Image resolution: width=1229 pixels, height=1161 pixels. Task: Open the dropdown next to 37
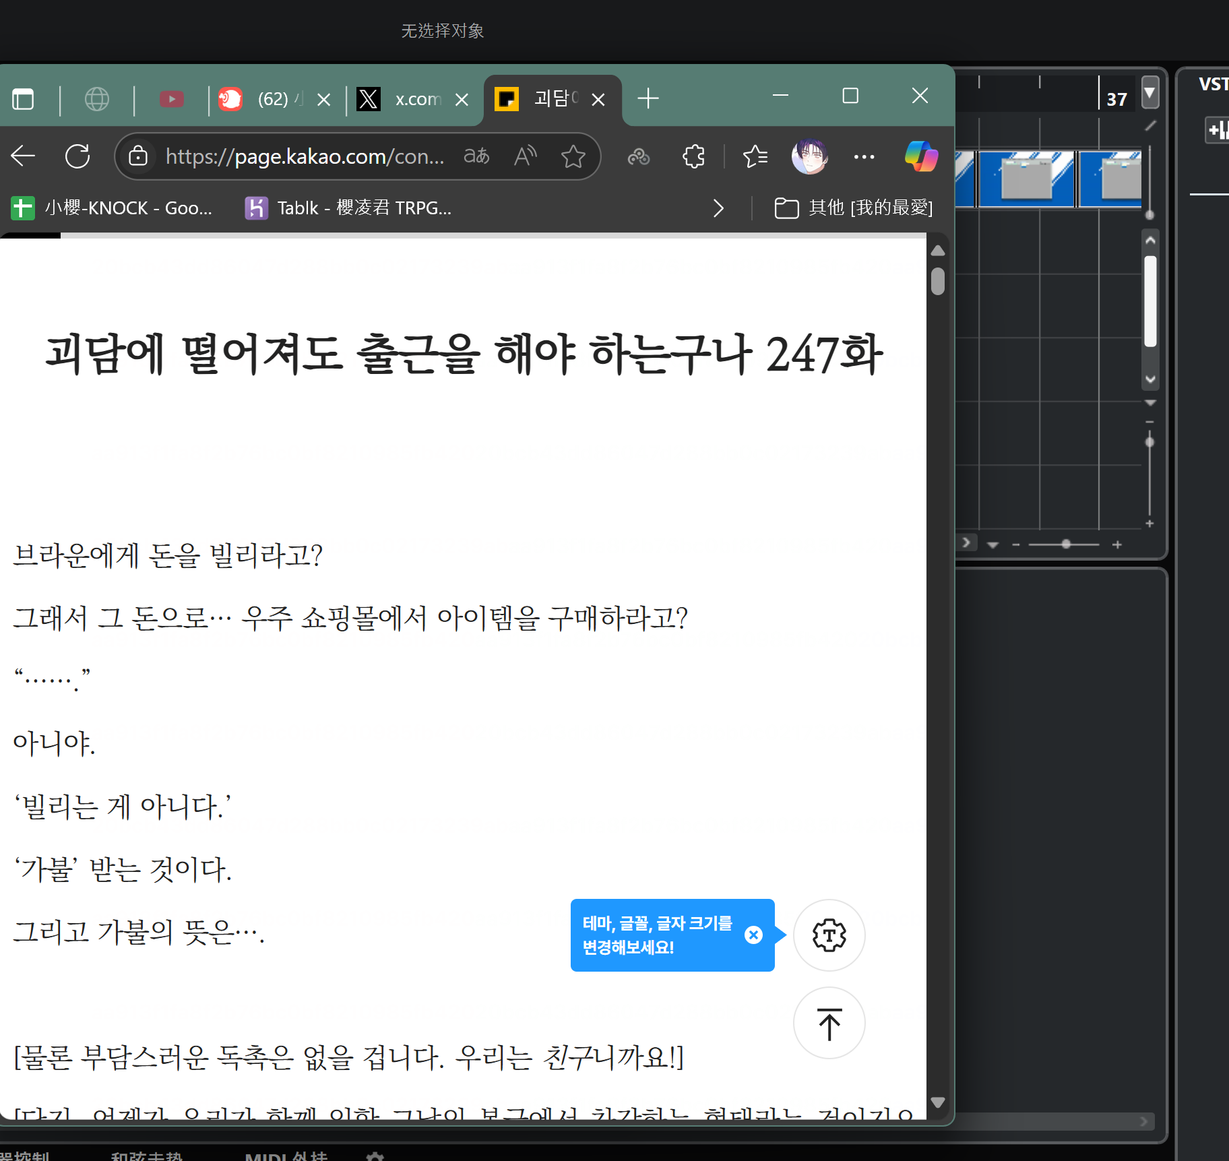(x=1150, y=93)
